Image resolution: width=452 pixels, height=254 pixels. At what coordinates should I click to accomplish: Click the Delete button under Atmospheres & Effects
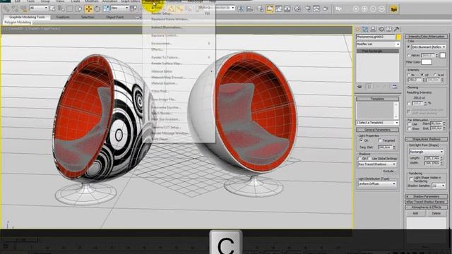pos(436,213)
